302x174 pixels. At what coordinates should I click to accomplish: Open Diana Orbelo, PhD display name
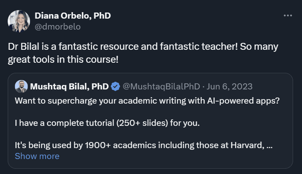pos(73,16)
